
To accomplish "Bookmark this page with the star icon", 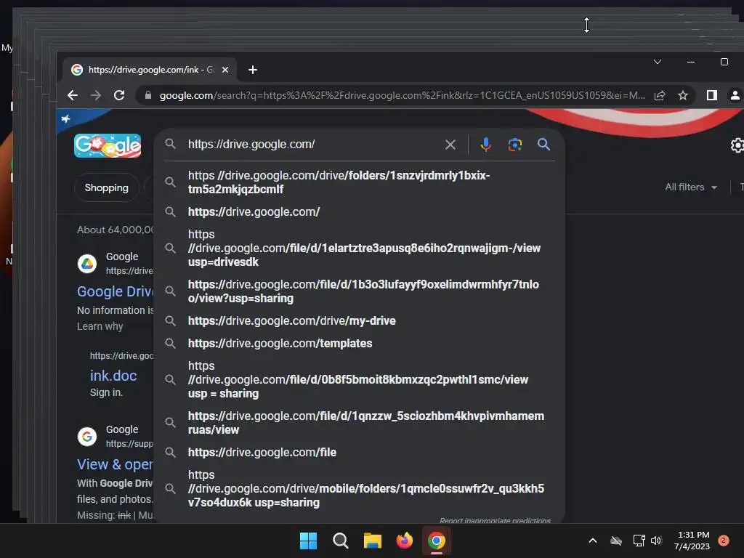I will click(683, 95).
